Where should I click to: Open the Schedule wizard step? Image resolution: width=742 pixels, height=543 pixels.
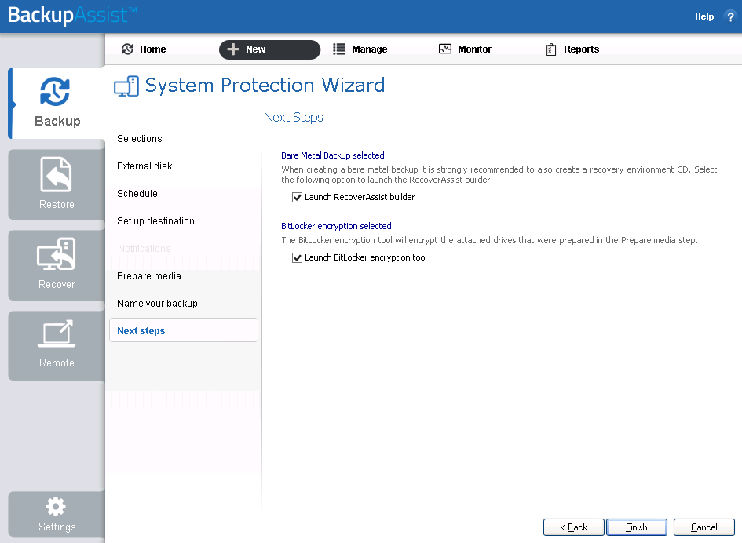click(137, 194)
